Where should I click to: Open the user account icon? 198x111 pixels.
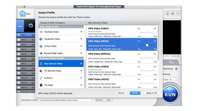tap(168, 14)
